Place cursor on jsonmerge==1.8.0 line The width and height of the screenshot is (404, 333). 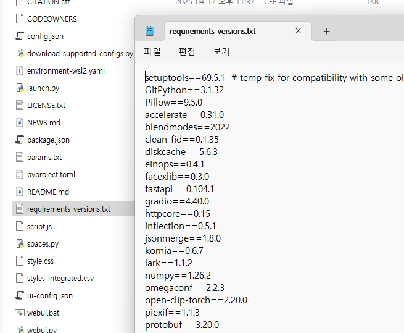[x=183, y=238]
